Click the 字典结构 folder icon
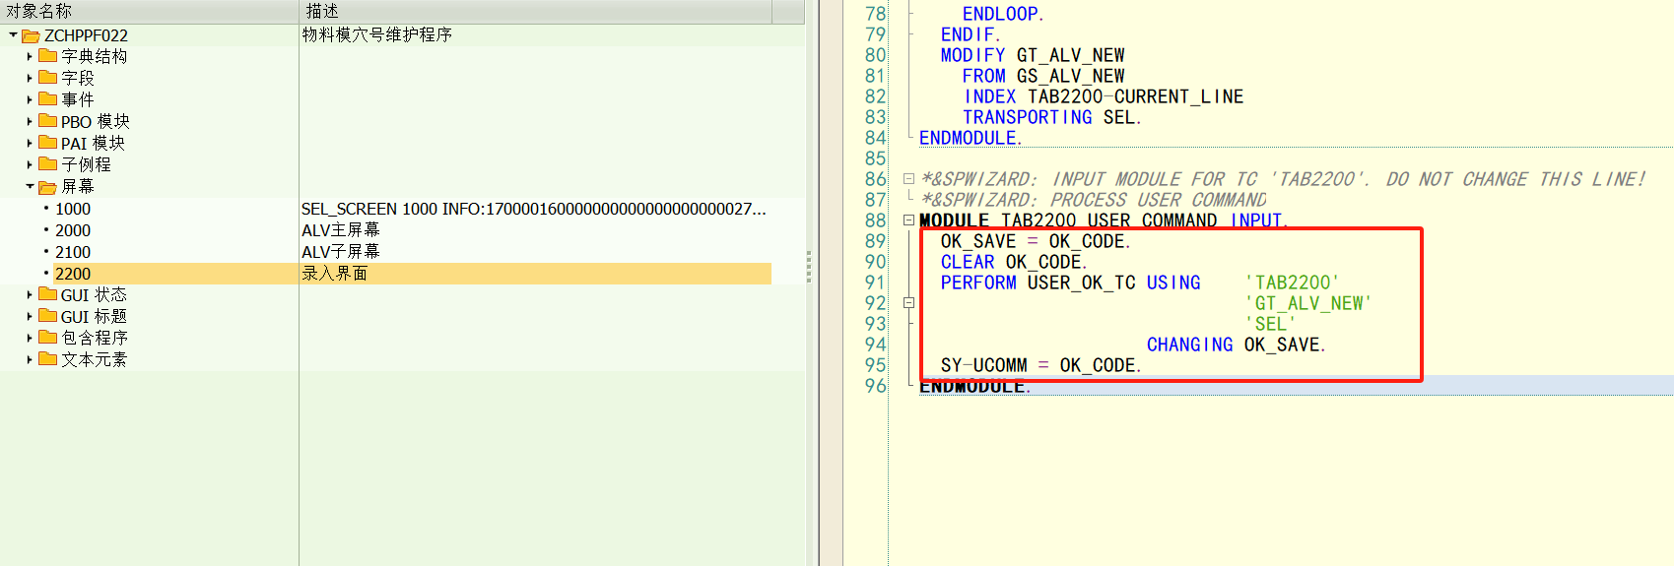 [47, 56]
